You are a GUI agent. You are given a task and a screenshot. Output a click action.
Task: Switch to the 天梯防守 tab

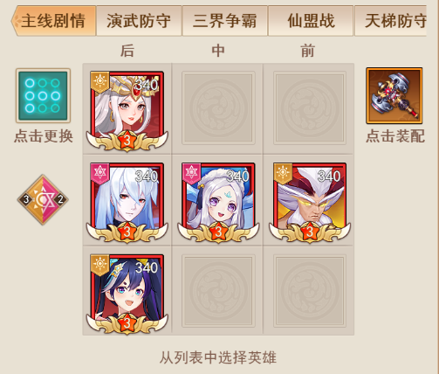[x=391, y=21]
